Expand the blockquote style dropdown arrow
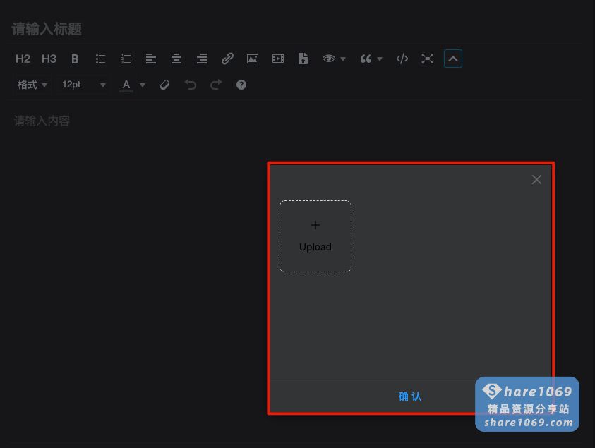595x448 pixels. [x=379, y=59]
